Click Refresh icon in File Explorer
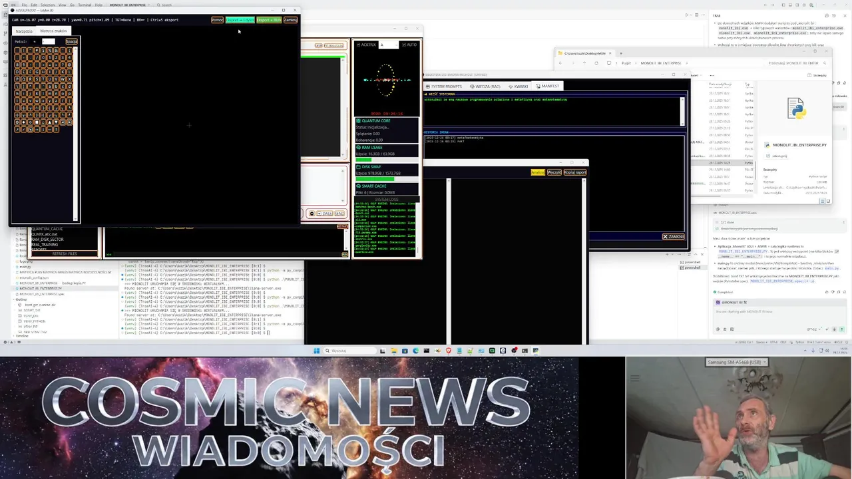 tap(596, 63)
